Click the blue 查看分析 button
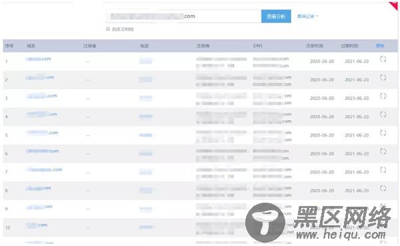Viewport: 400px width, 246px height. [x=276, y=16]
